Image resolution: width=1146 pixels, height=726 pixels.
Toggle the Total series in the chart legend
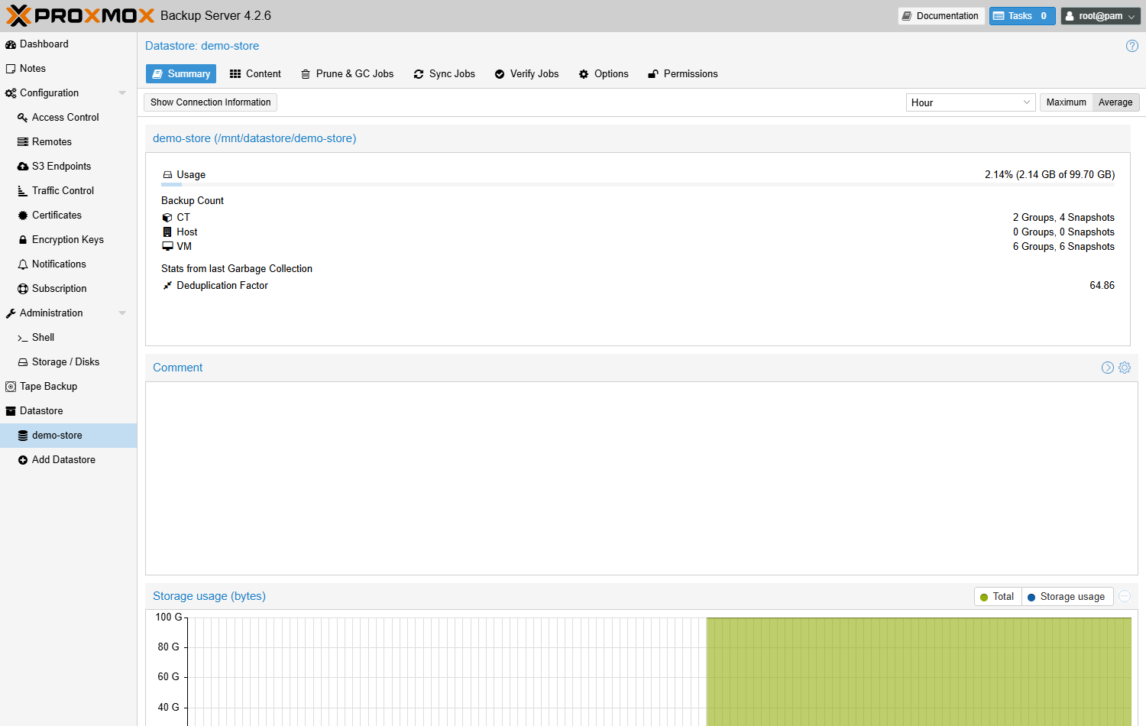(997, 597)
